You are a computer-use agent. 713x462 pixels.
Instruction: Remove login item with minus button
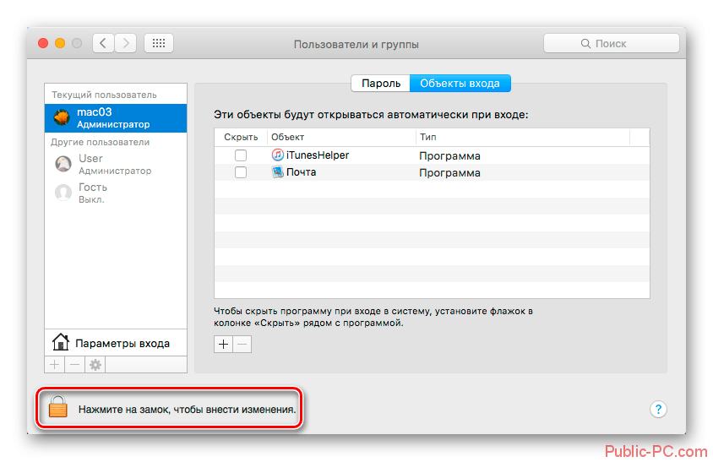coord(242,345)
